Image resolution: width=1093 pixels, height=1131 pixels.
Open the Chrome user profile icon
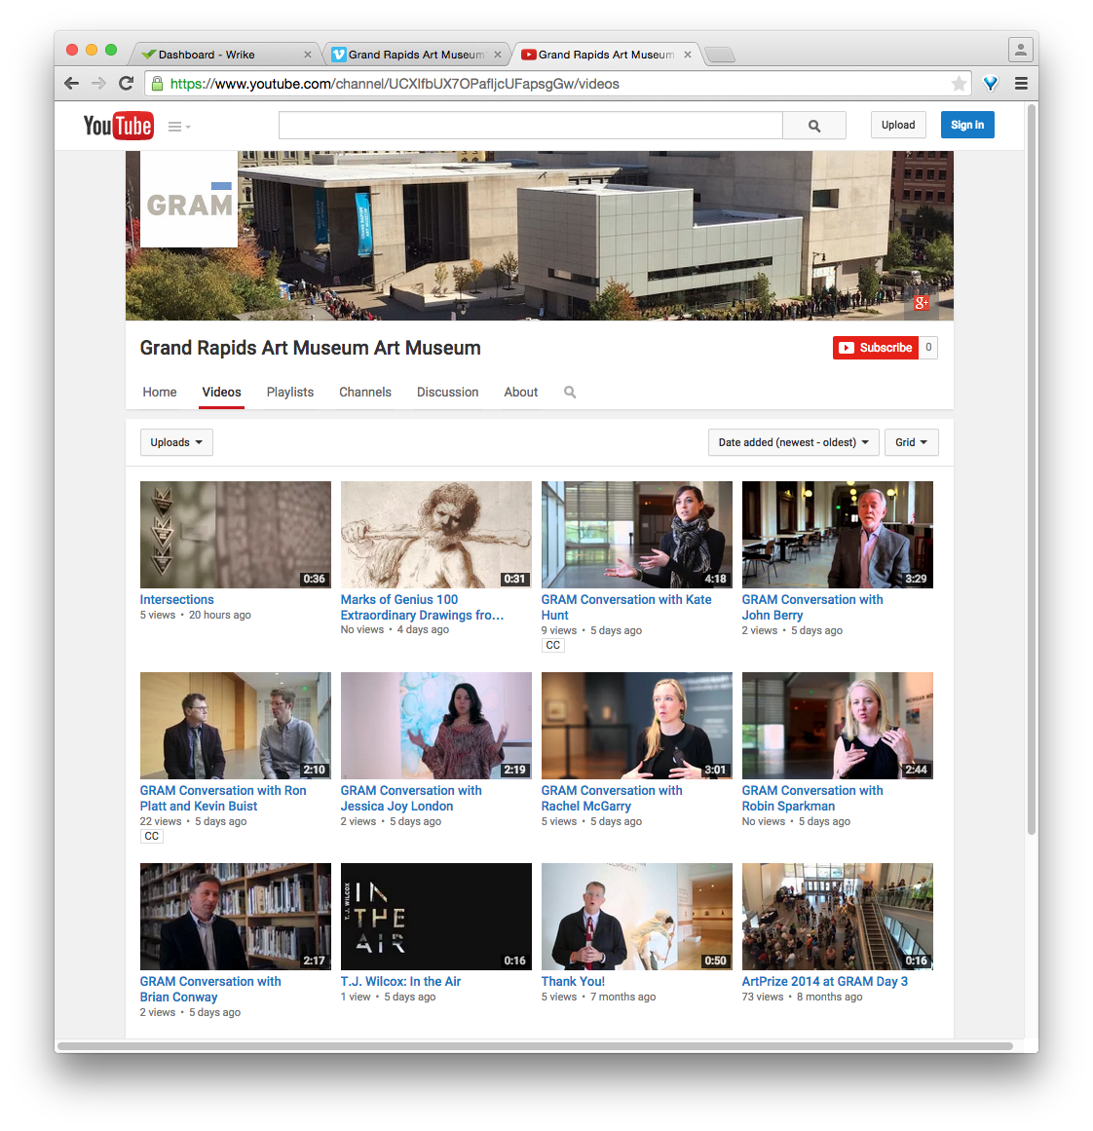coord(1020,50)
